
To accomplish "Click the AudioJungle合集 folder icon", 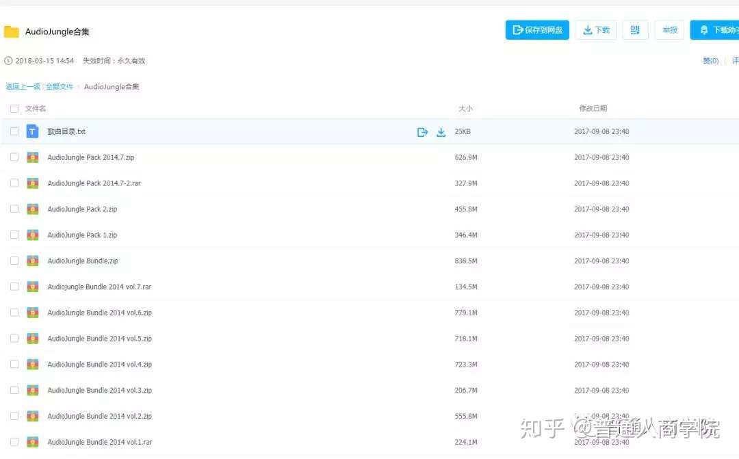I will point(12,31).
